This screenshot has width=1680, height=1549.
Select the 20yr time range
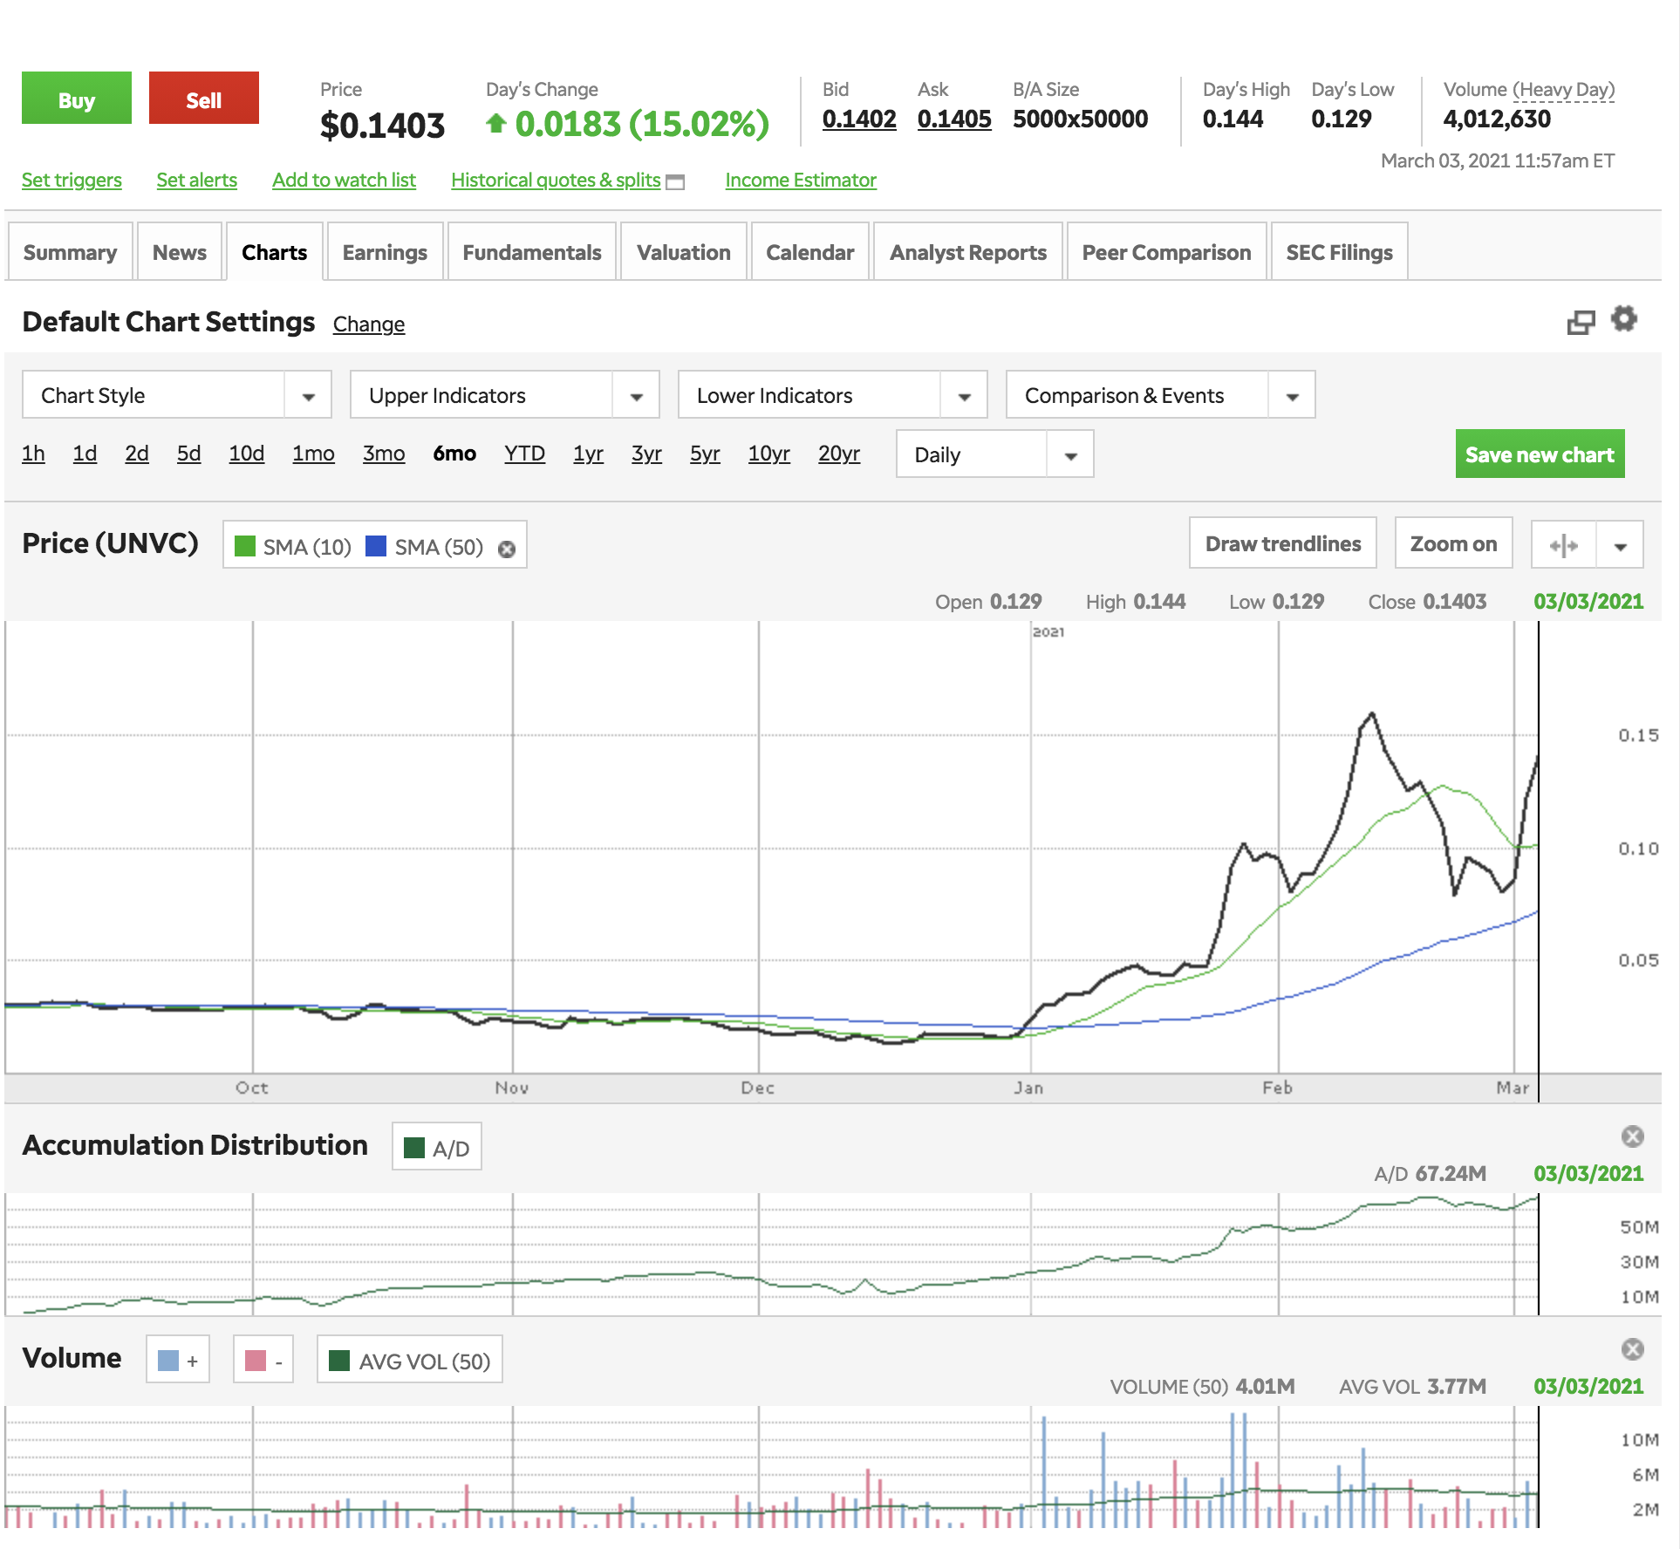(x=839, y=454)
